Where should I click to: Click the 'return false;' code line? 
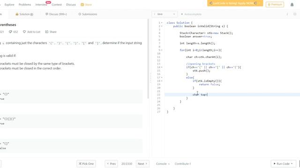tap(210, 84)
